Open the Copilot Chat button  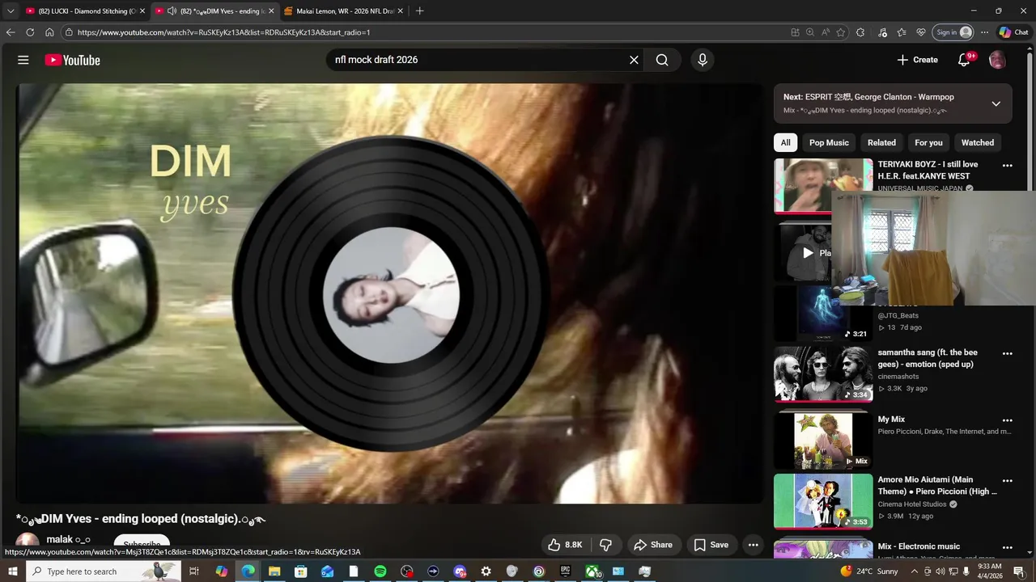coord(1014,32)
